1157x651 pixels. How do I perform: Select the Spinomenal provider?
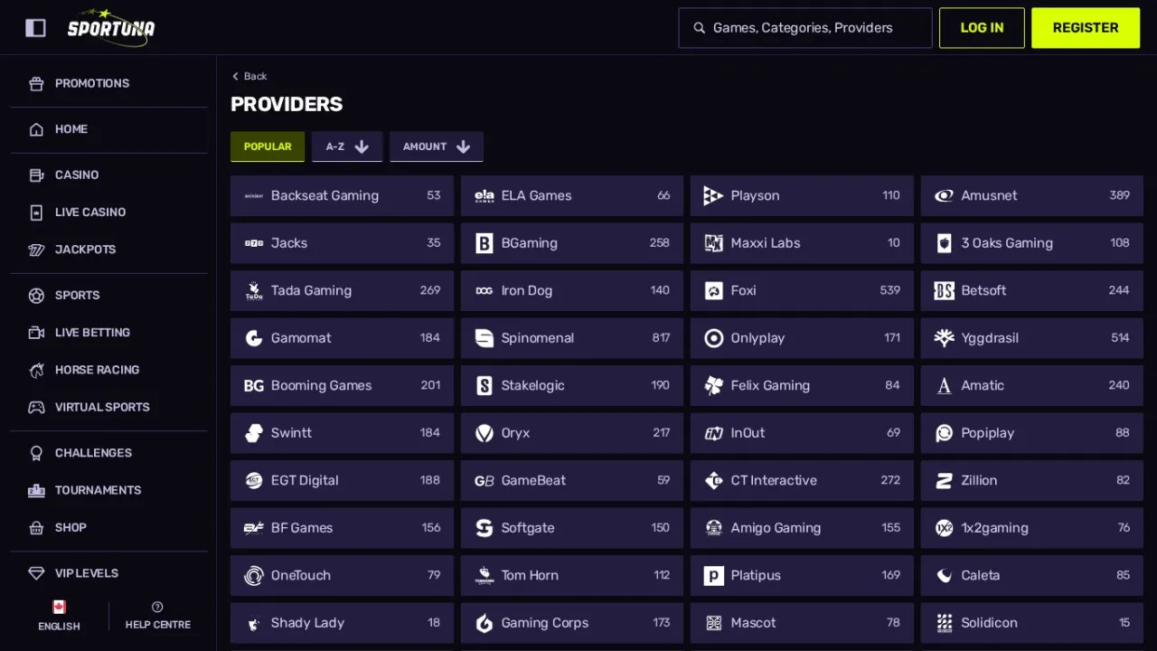572,338
